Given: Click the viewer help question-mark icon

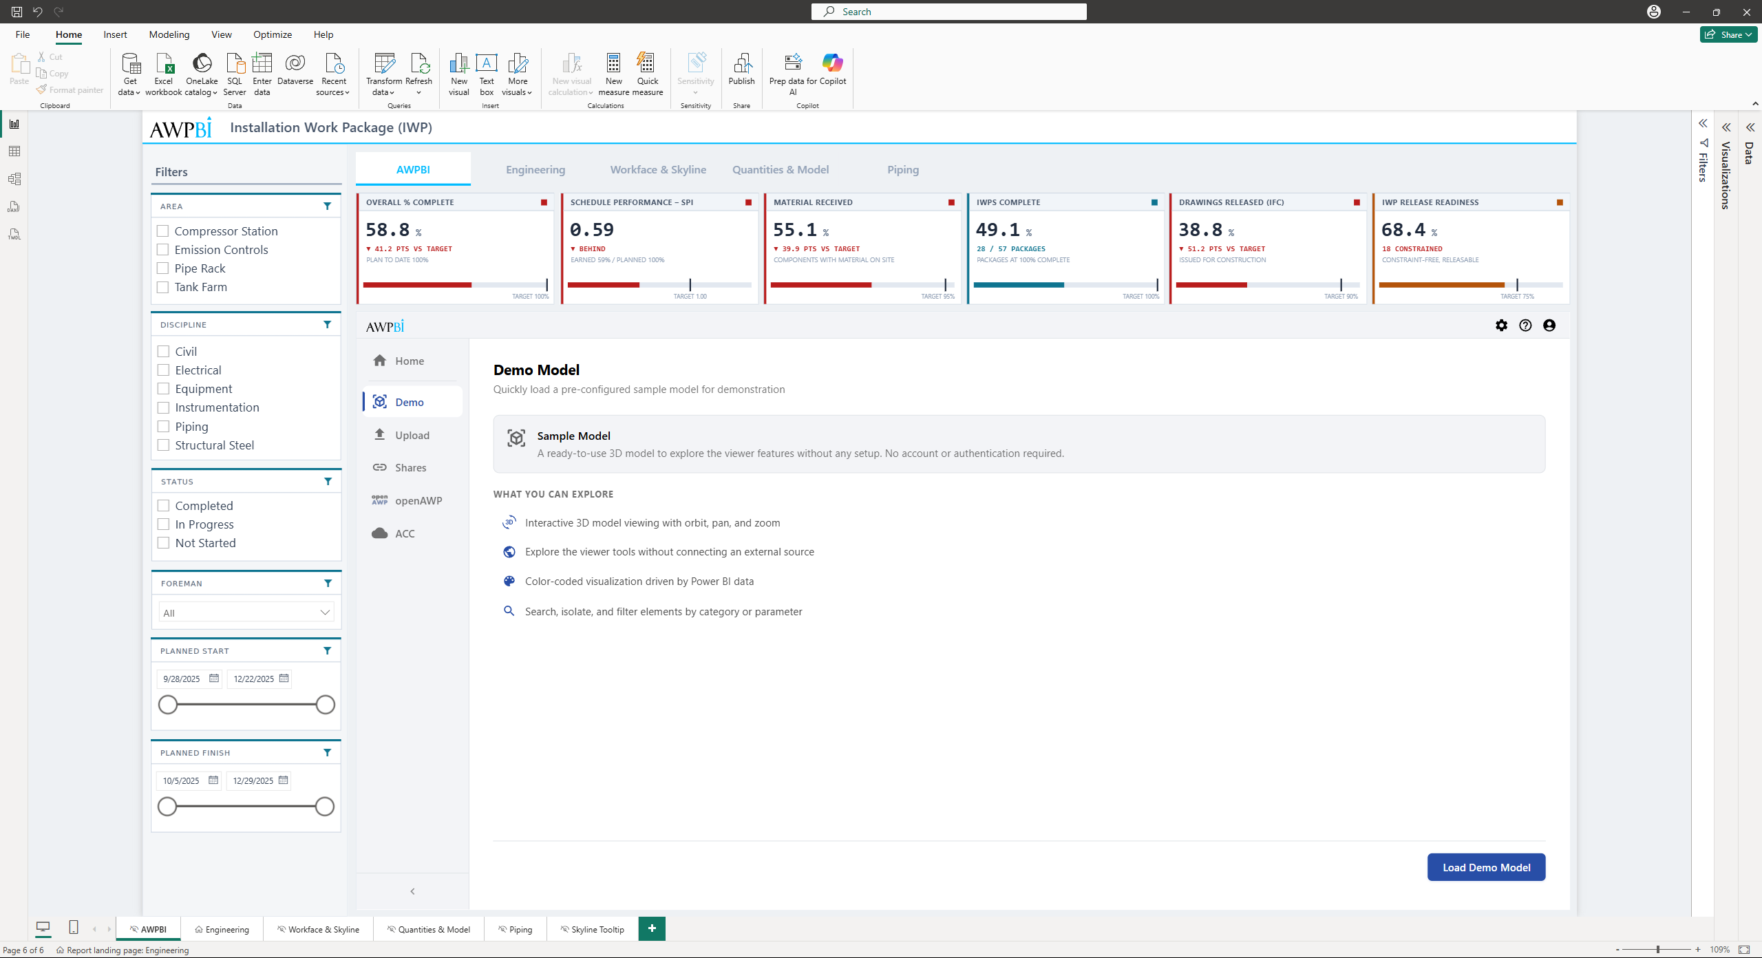Looking at the screenshot, I should click(x=1525, y=326).
